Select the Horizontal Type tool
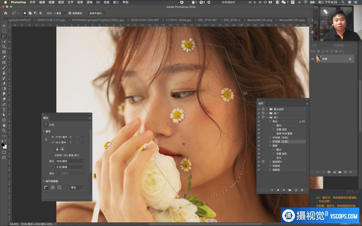 pos(4,110)
